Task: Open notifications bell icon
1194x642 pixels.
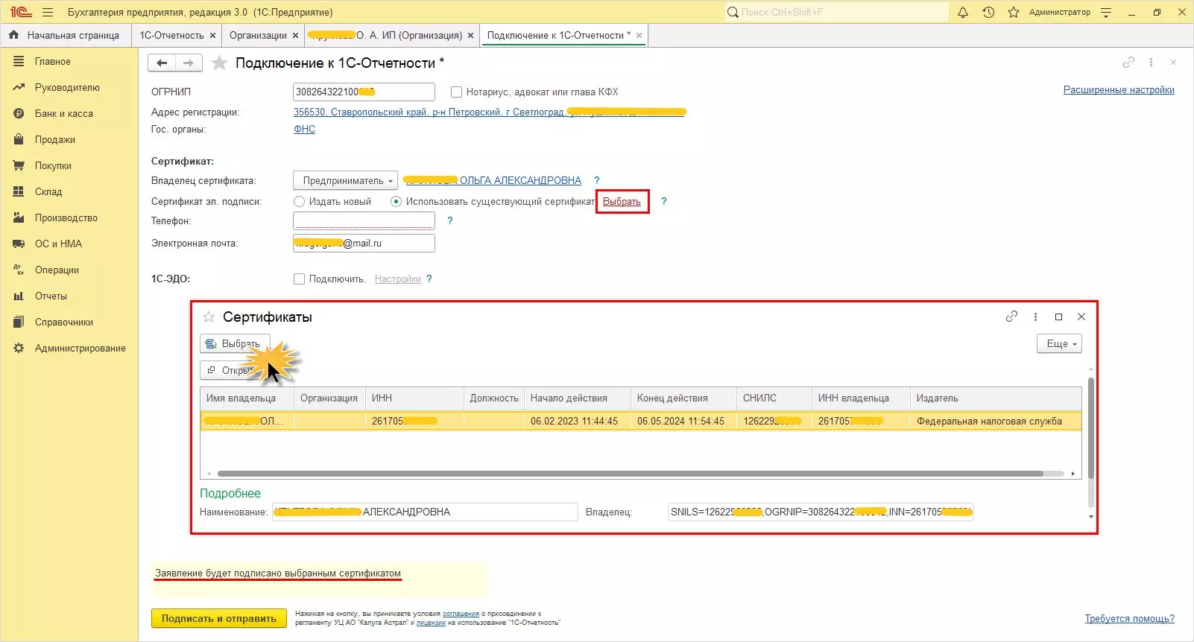Action: [963, 12]
